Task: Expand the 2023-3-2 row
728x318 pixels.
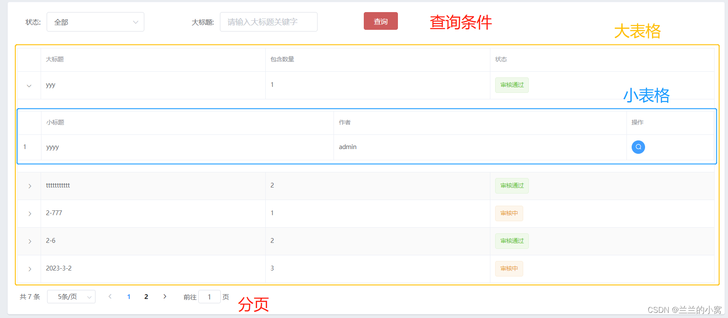Action: 29,269
